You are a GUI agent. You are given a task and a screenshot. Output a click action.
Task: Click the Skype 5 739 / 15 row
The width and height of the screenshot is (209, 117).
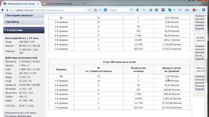pos(18,77)
